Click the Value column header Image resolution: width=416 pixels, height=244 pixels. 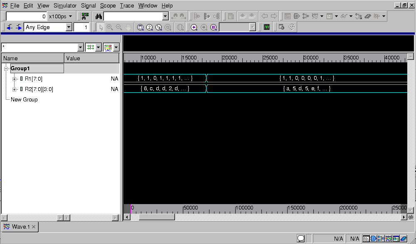tap(92, 58)
